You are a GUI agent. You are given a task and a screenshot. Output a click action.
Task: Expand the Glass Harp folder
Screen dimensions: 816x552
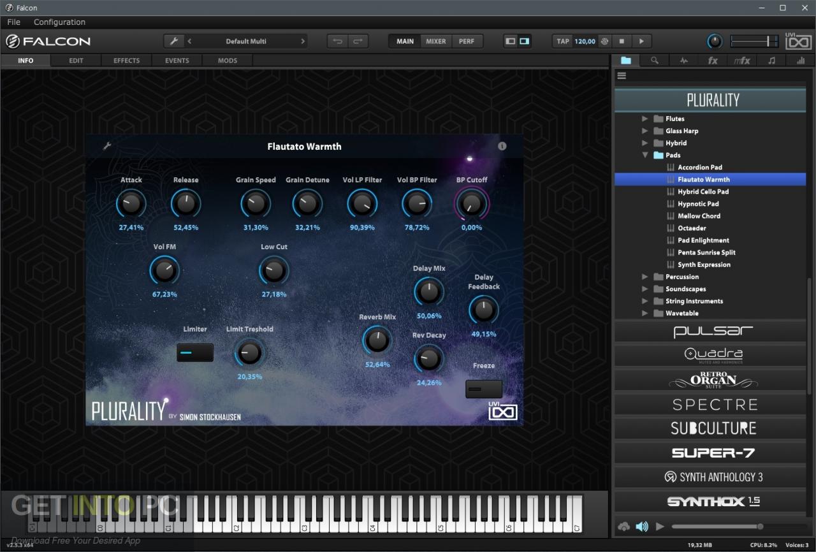[645, 131]
